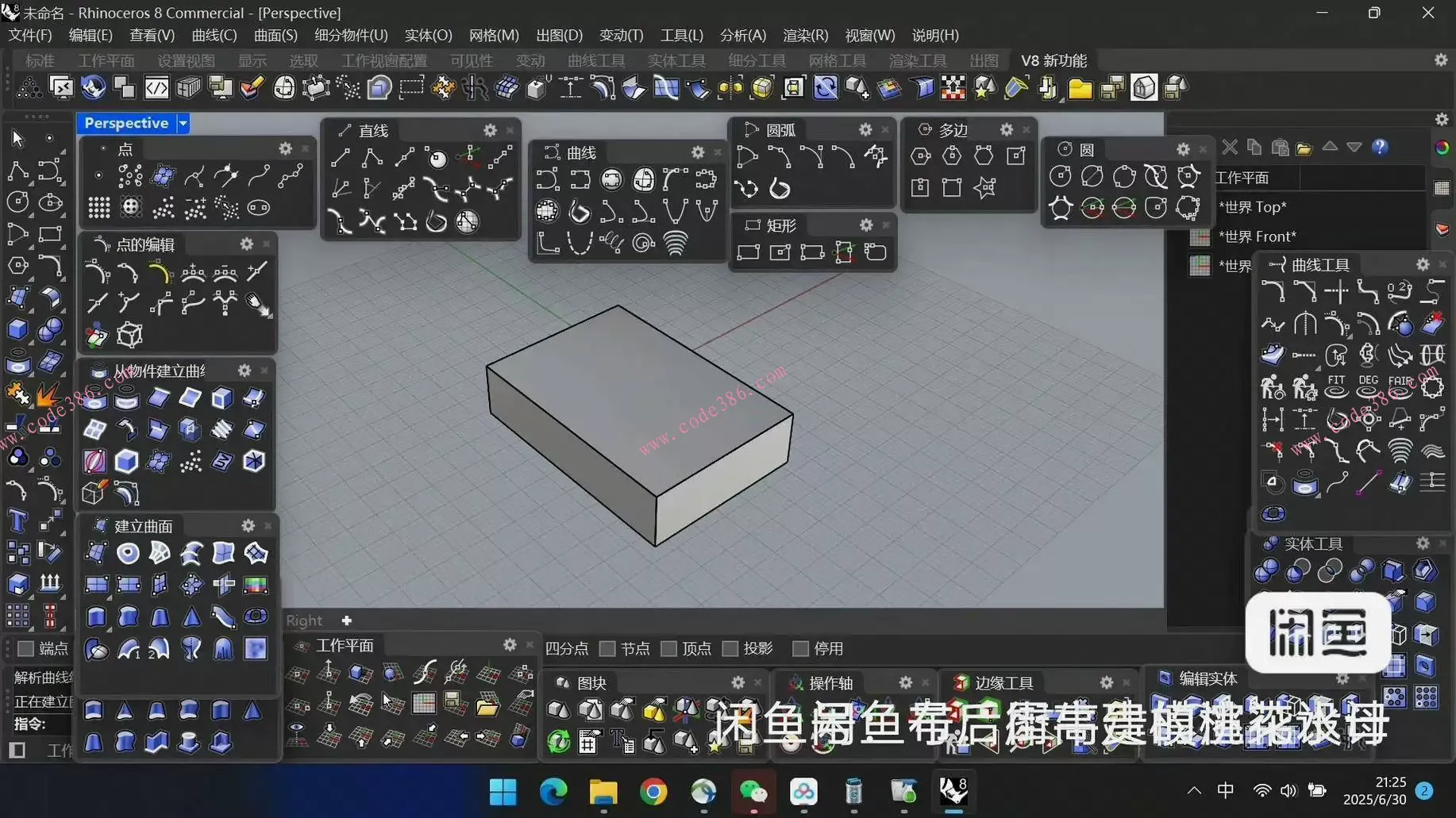The height and width of the screenshot is (818, 1456).
Task: Switch to the Right viewport tab
Action: click(x=303, y=620)
